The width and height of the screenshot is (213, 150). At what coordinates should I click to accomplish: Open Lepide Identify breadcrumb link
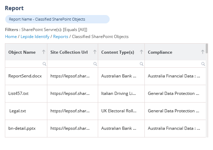[35, 36]
